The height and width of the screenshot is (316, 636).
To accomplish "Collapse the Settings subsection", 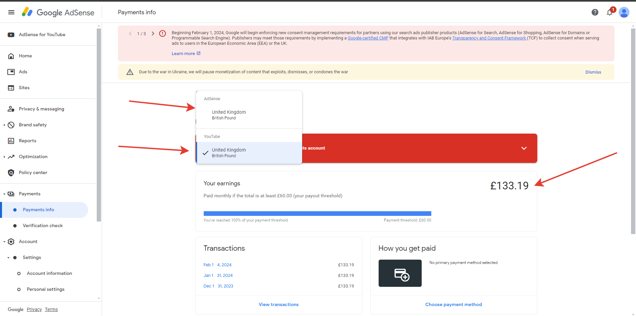I will [x=8, y=258].
